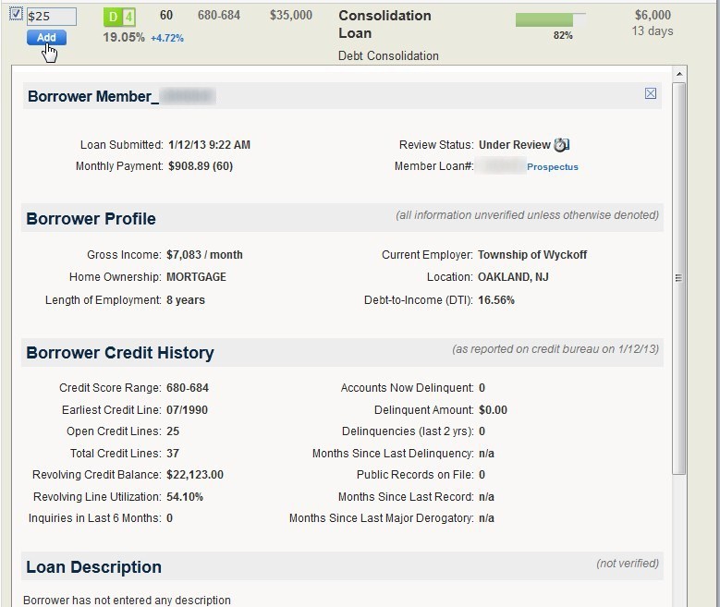Image resolution: width=720 pixels, height=607 pixels.
Task: Click the $35,000 loan amount
Action: pyautogui.click(x=291, y=16)
